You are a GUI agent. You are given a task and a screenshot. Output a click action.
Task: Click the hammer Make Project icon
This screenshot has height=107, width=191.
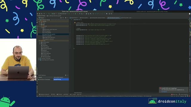point(49,14)
